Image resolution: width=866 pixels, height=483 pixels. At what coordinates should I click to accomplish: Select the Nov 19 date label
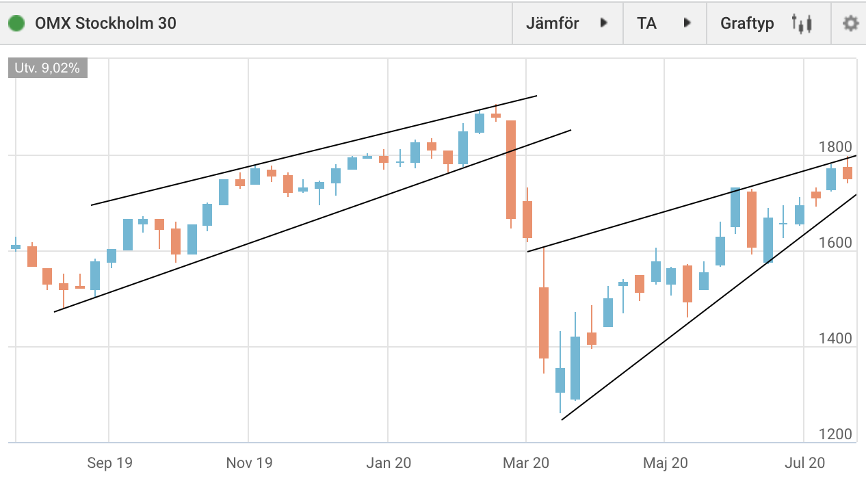coord(249,463)
